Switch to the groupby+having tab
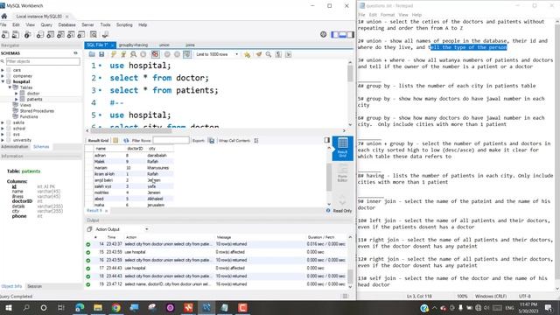This screenshot has width=560, height=315. [x=133, y=45]
